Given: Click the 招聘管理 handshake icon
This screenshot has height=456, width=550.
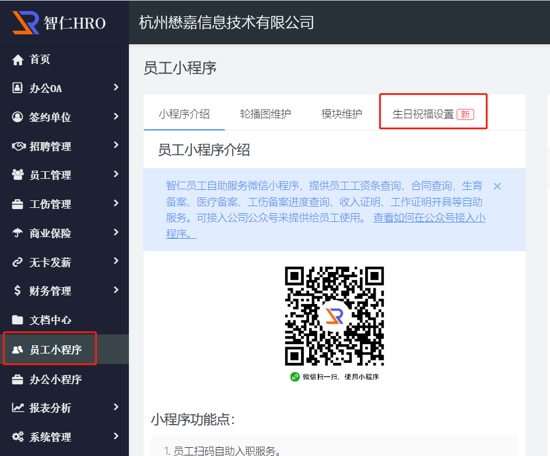Looking at the screenshot, I should [18, 146].
